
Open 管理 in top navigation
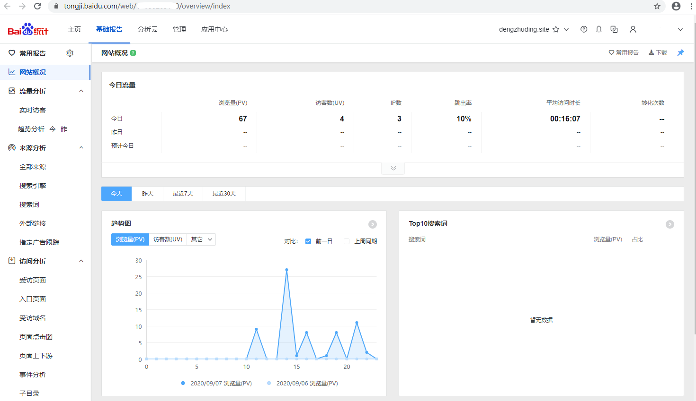(179, 29)
